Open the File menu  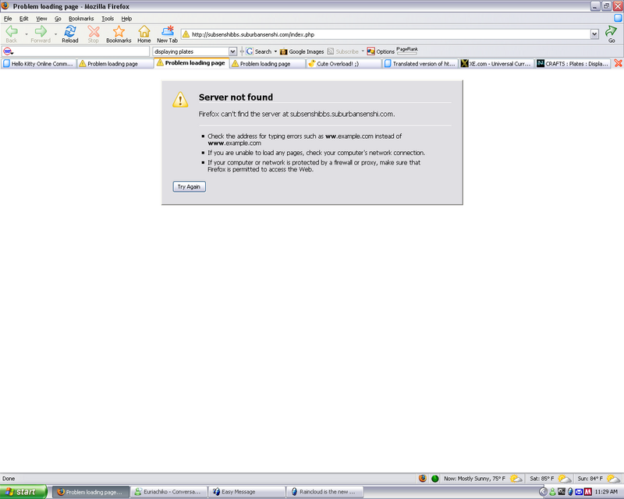pos(8,18)
